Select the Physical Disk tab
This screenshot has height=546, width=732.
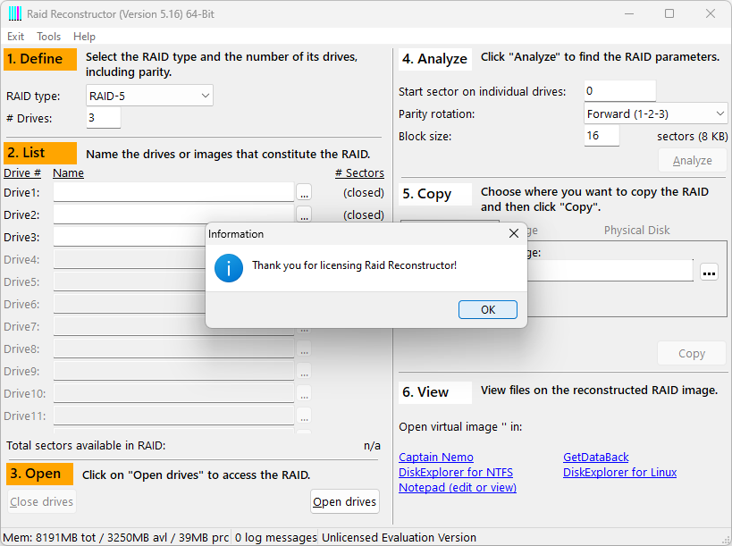[x=636, y=230]
